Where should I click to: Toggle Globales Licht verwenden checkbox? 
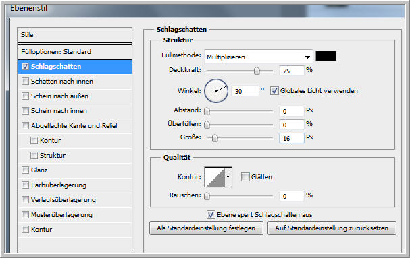[274, 91]
